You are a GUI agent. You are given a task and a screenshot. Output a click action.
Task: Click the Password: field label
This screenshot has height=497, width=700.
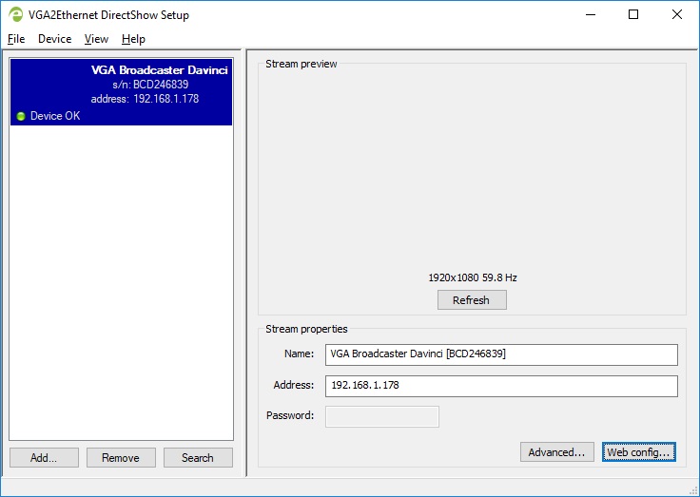290,415
